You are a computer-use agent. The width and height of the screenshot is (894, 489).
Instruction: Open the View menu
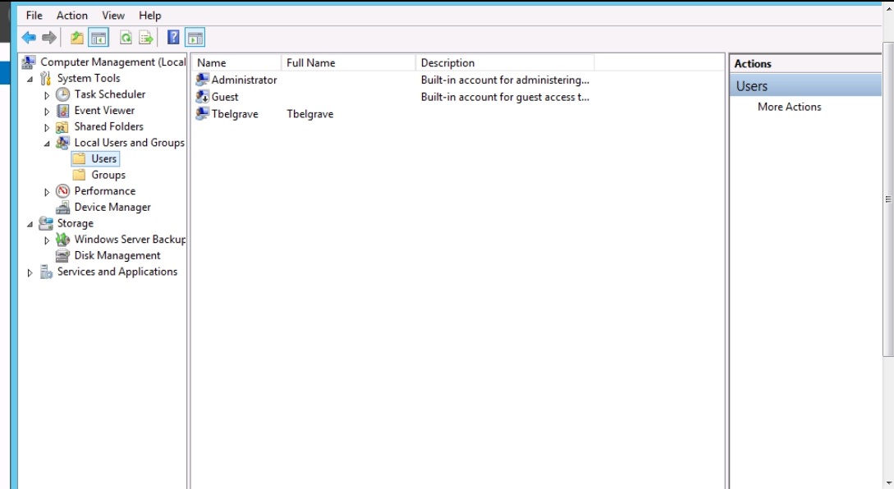coord(113,16)
